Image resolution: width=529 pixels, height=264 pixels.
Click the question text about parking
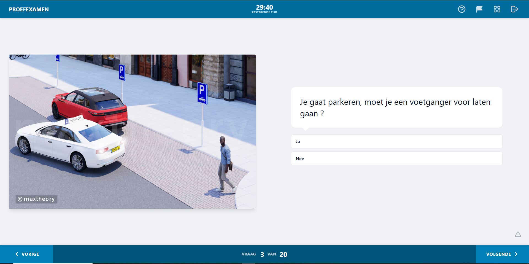pyautogui.click(x=395, y=108)
